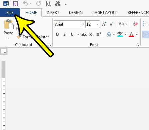The image size is (149, 130).
Task: Click the Paste clipboard icon
Action: tap(9, 24)
